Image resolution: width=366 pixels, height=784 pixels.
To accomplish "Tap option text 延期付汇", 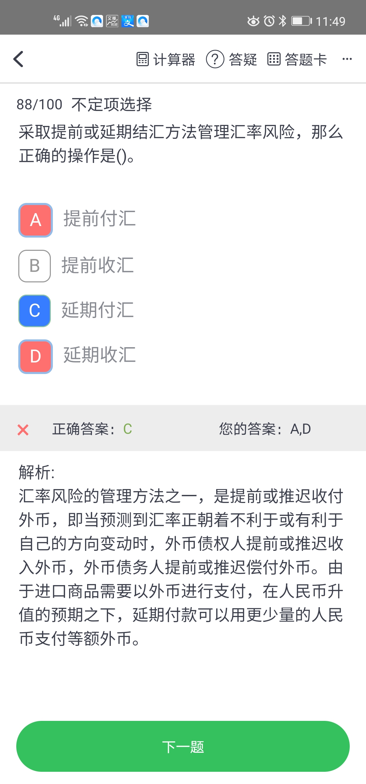I will pos(98,310).
